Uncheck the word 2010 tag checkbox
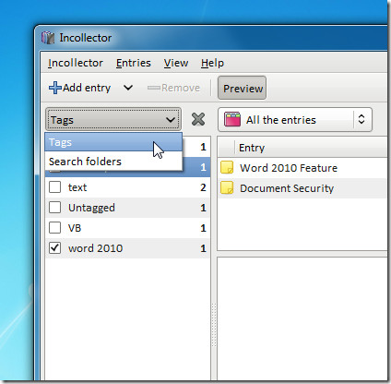Viewport: 391px width, 384px height. pyautogui.click(x=55, y=248)
